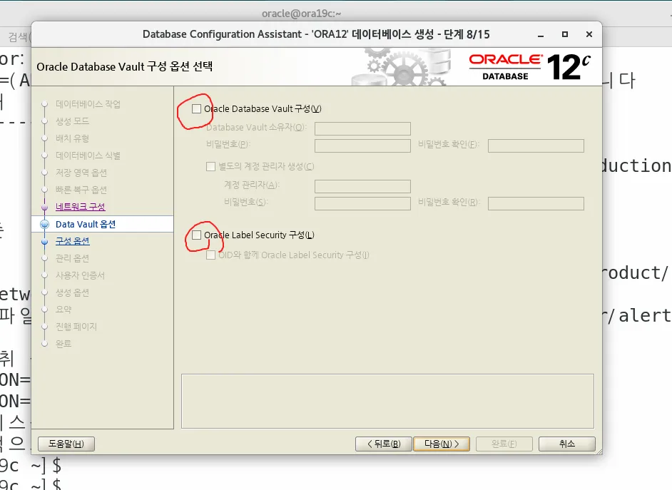Minimize the Database Configuration Assistant window
Image resolution: width=672 pixels, height=490 pixels.
[x=541, y=34]
